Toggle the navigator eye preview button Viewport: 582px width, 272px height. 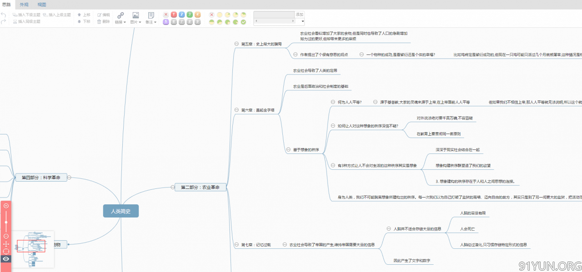(6, 259)
